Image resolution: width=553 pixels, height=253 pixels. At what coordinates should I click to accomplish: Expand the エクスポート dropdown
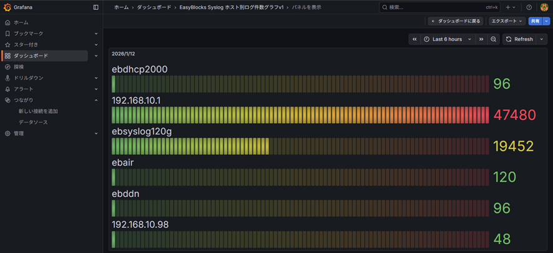pos(506,21)
